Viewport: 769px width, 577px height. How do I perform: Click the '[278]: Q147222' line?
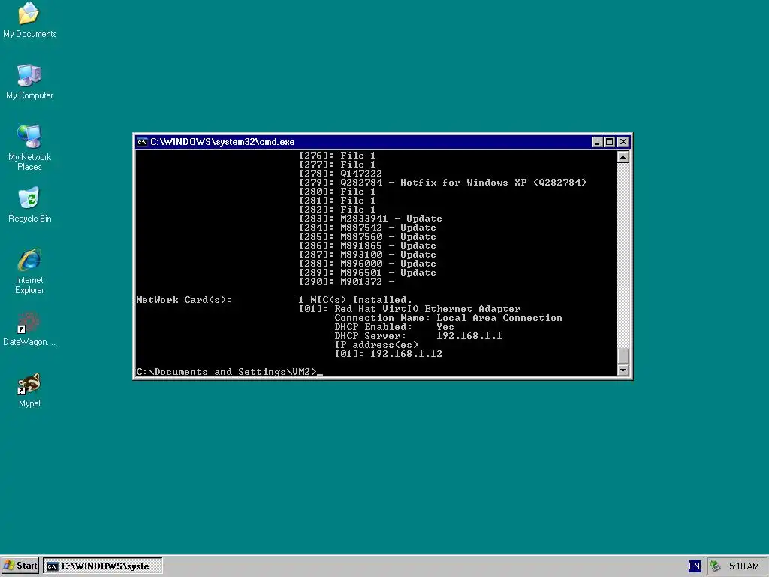pos(340,174)
